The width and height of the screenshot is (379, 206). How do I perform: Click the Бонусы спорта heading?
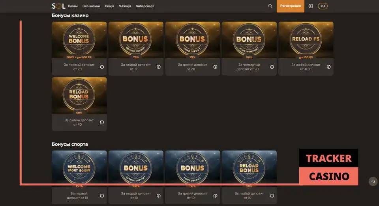point(70,144)
